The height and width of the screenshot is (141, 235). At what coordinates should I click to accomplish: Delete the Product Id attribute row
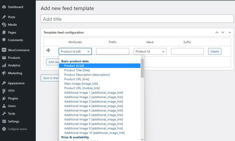click(215, 51)
